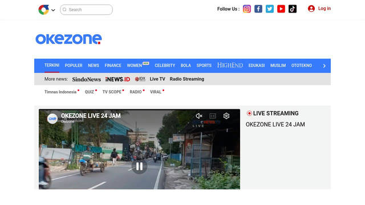The image size is (365, 205).
Task: Open the Okezone Twitter page
Action: coord(270,9)
